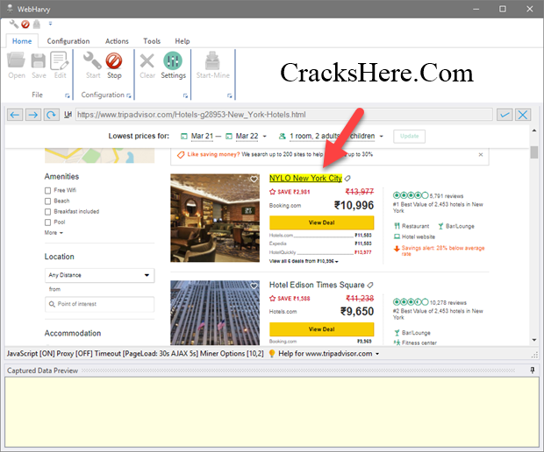Click the lightbulb help icon in the status bar
This screenshot has height=452, width=544.
(x=272, y=354)
